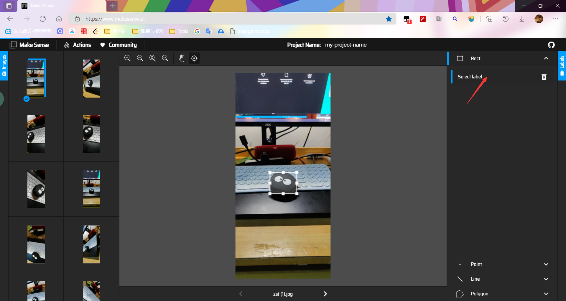Open the Tools bookmark folder
566x301 pixels.
point(179,31)
